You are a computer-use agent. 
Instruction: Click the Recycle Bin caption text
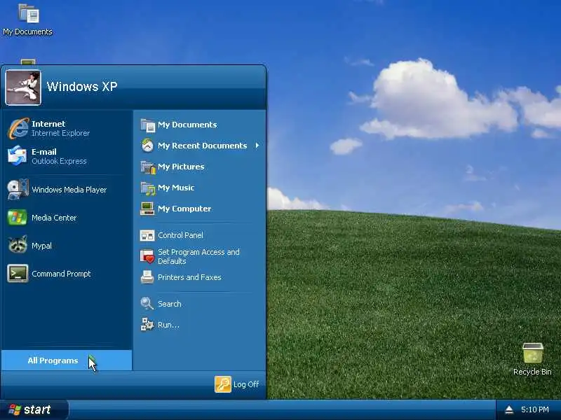(532, 372)
